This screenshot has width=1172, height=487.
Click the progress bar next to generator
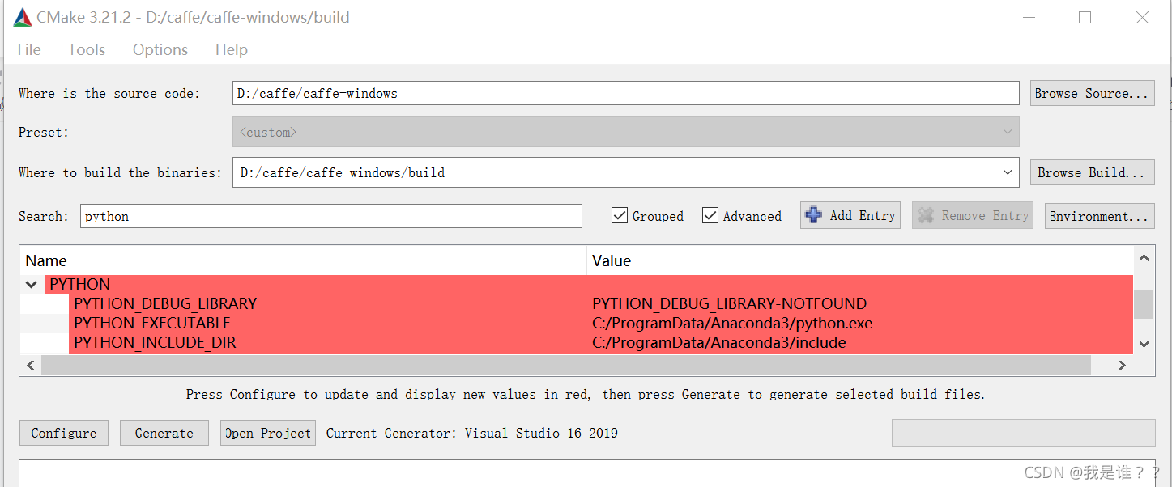[1024, 433]
